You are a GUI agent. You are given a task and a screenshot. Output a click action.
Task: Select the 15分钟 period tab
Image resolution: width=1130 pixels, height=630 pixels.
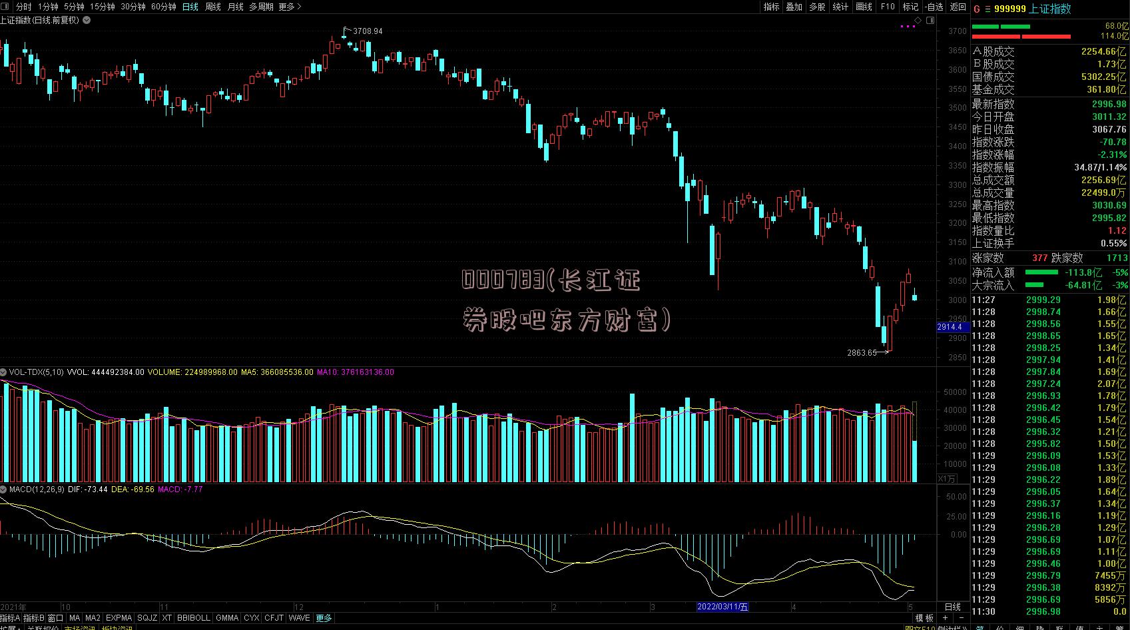pyautogui.click(x=102, y=7)
